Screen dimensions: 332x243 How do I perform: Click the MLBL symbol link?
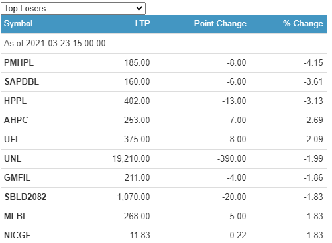pyautogui.click(x=16, y=216)
